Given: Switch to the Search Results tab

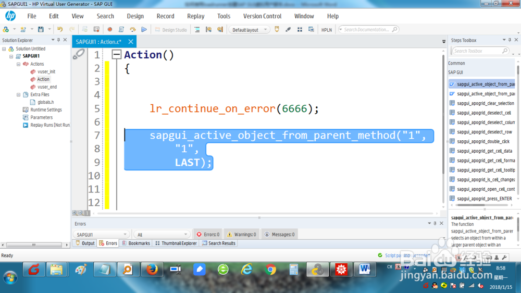Looking at the screenshot, I should click(219, 243).
